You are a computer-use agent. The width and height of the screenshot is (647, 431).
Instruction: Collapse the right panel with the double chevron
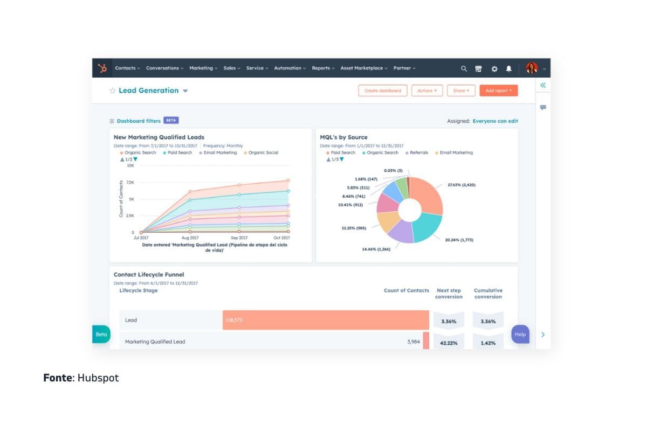(x=543, y=85)
